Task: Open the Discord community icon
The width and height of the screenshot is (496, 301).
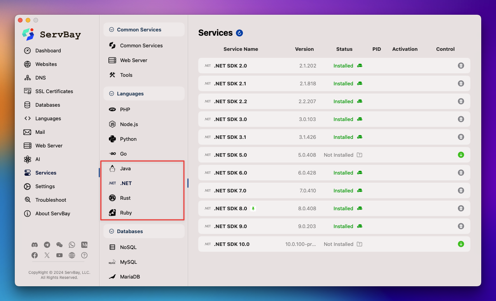Action: coord(35,245)
